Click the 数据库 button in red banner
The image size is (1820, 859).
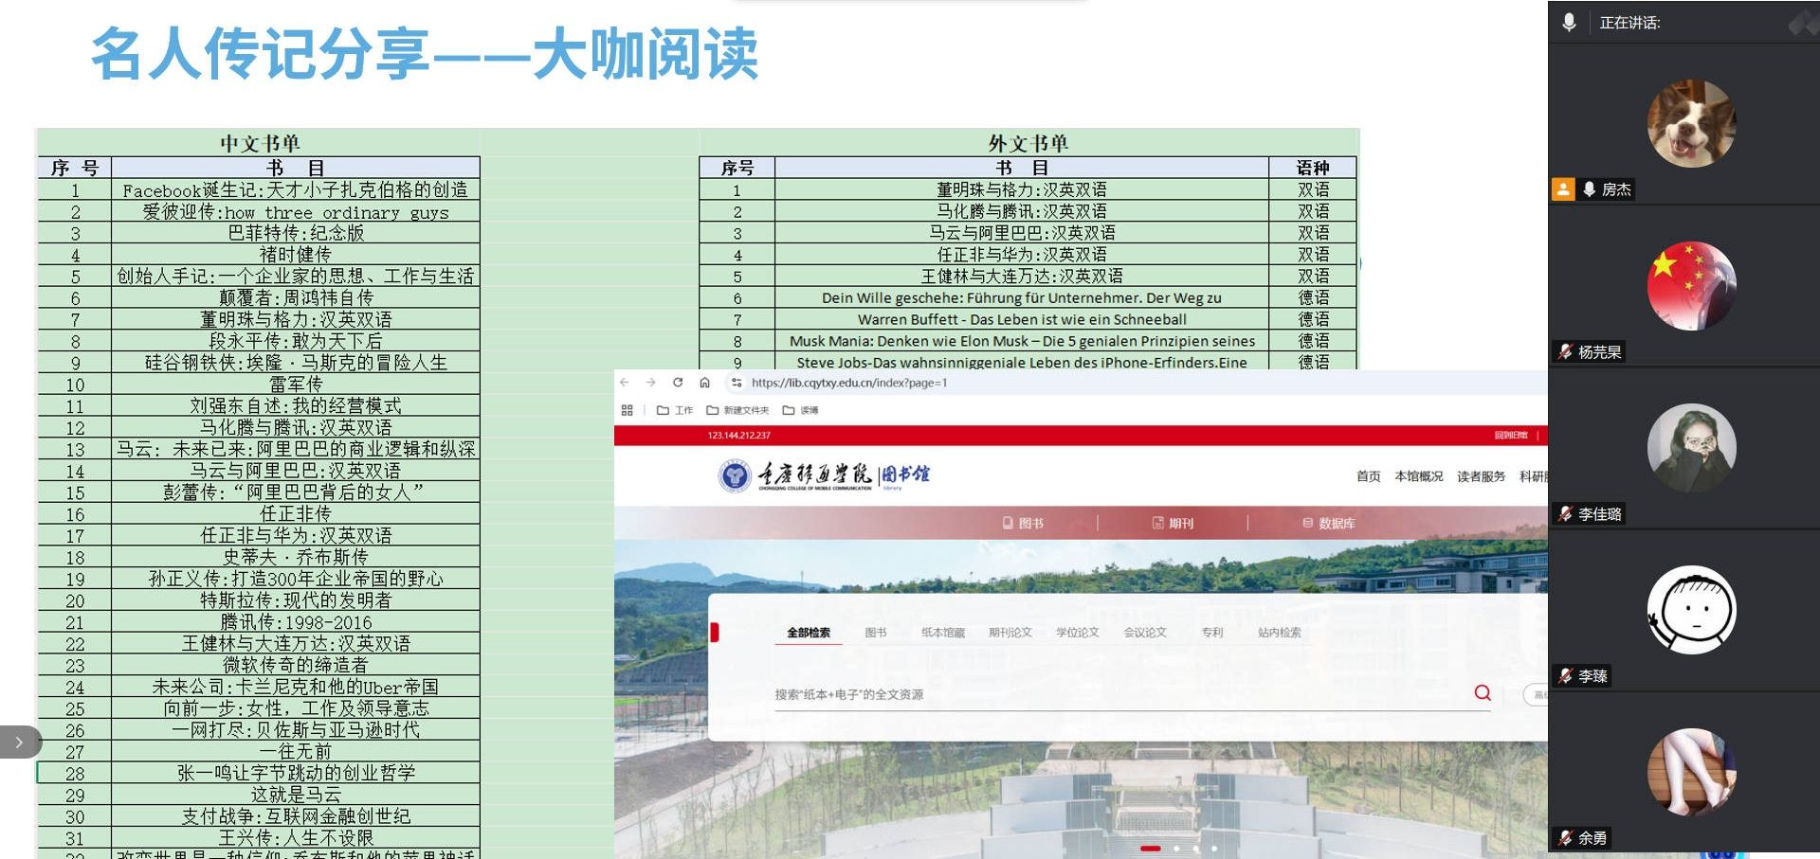1328,523
